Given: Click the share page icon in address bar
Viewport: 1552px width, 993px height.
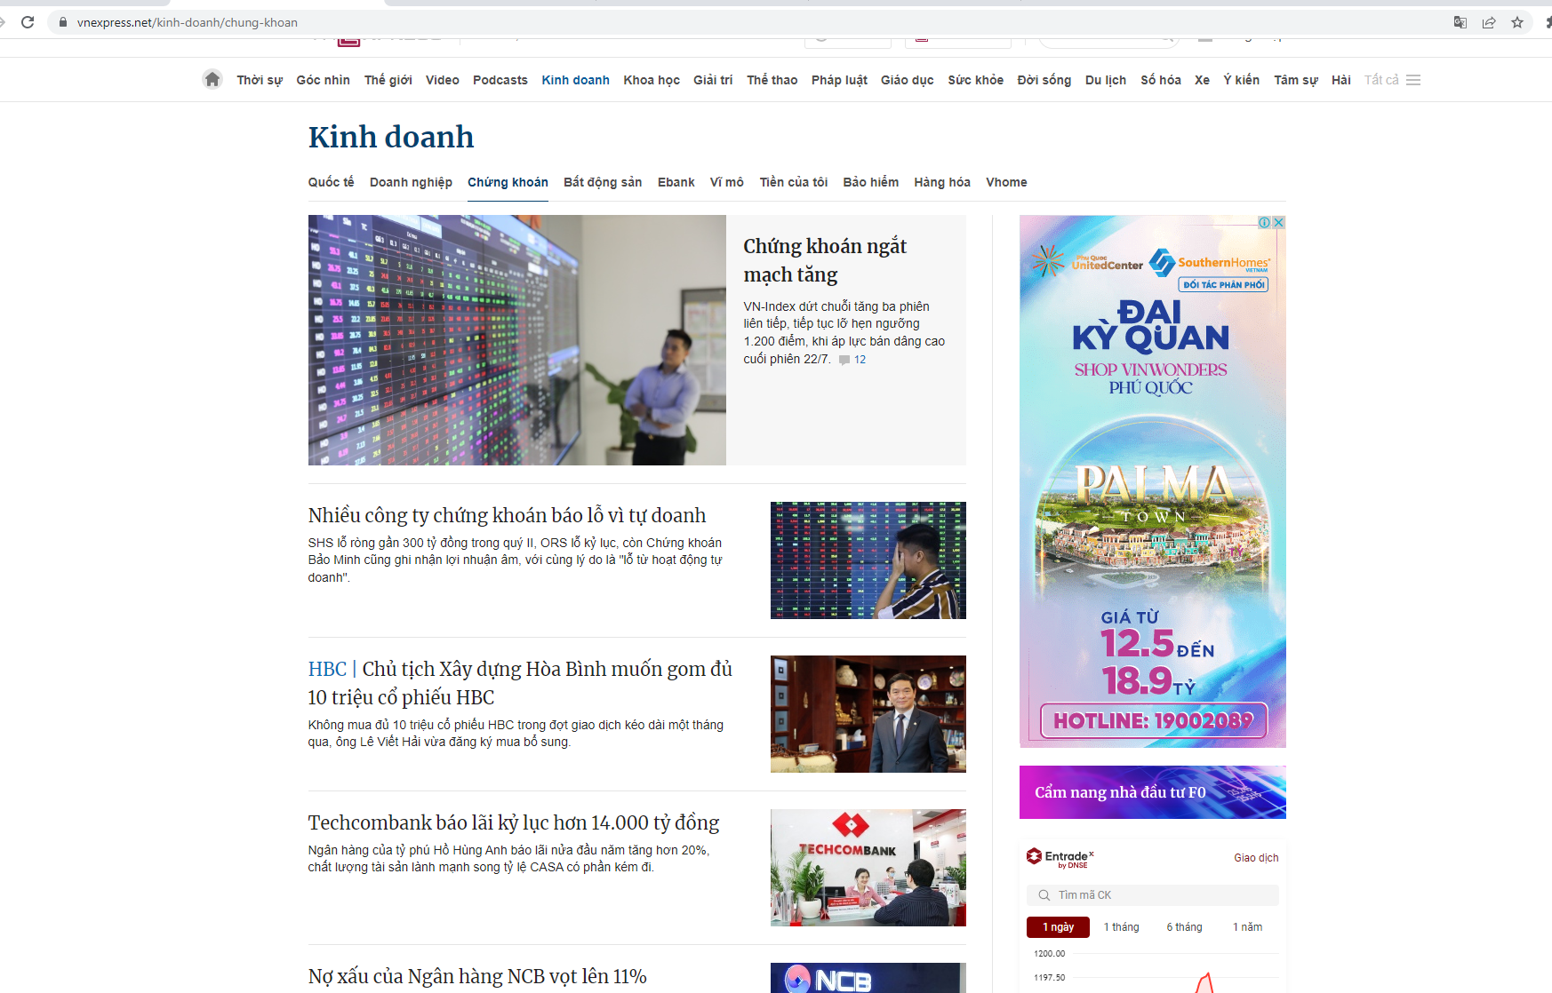Looking at the screenshot, I should point(1488,22).
